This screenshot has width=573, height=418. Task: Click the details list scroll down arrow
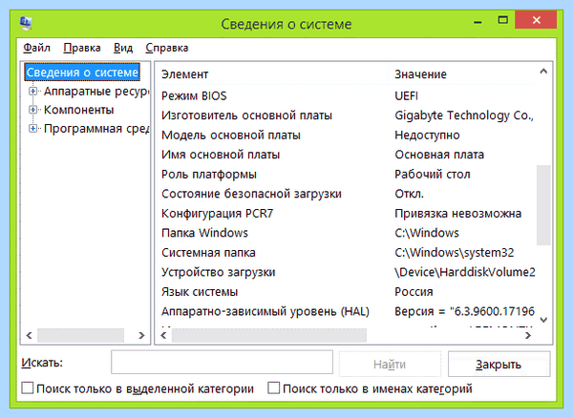pos(543,320)
